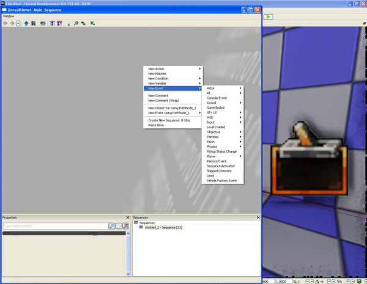Click magnifier search button in Properties panel
The width and height of the screenshot is (367, 284).
pos(112,226)
